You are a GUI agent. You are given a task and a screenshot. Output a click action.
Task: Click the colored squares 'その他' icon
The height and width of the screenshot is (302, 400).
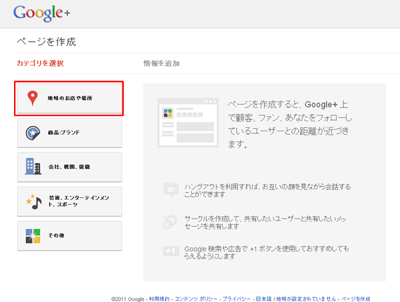point(33,236)
